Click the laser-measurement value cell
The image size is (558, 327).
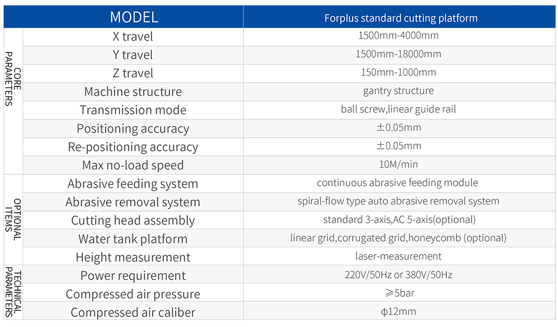point(398,256)
